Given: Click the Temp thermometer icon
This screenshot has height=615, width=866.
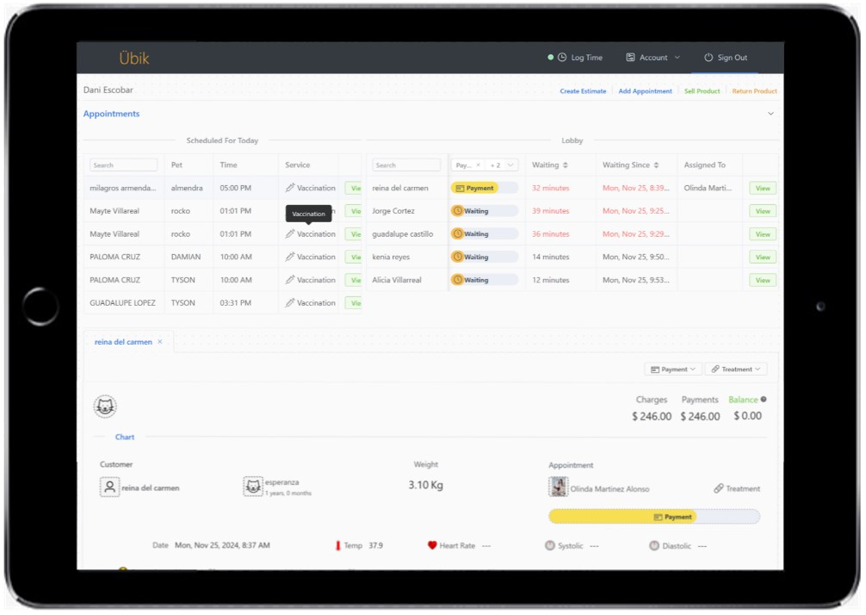Looking at the screenshot, I should coord(338,545).
